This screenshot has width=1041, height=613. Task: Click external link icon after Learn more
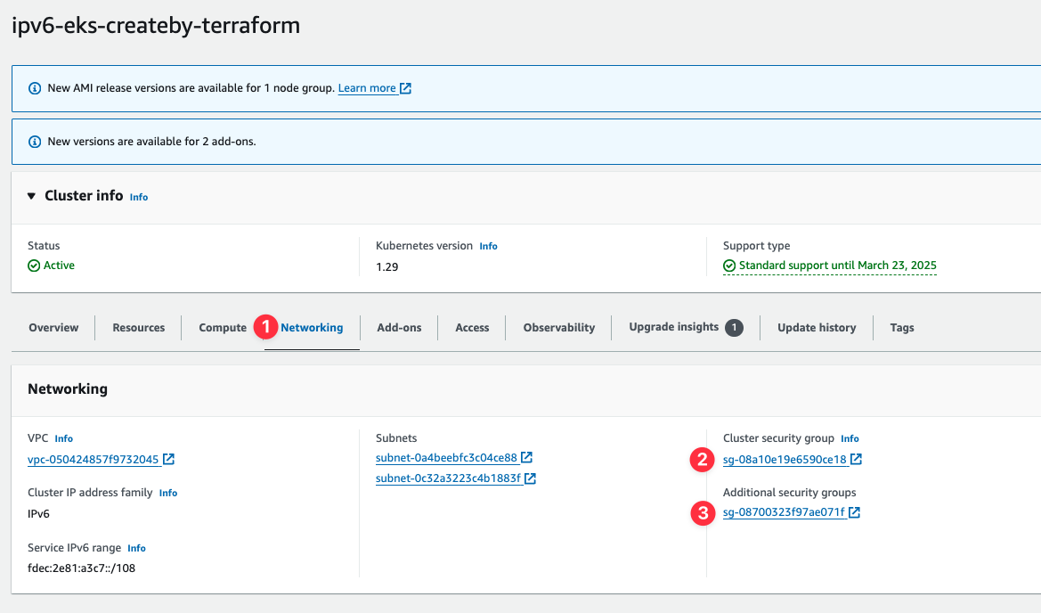pyautogui.click(x=406, y=87)
